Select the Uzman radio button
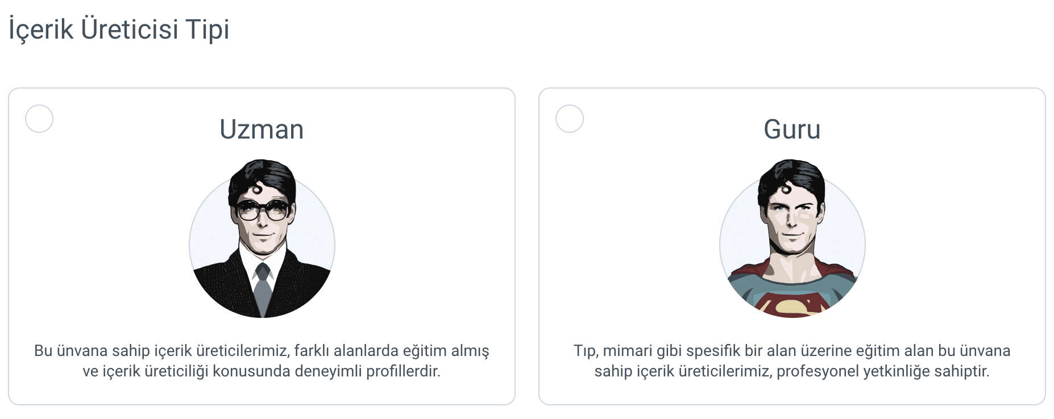Screen dimensions: 1054x419 (39, 119)
